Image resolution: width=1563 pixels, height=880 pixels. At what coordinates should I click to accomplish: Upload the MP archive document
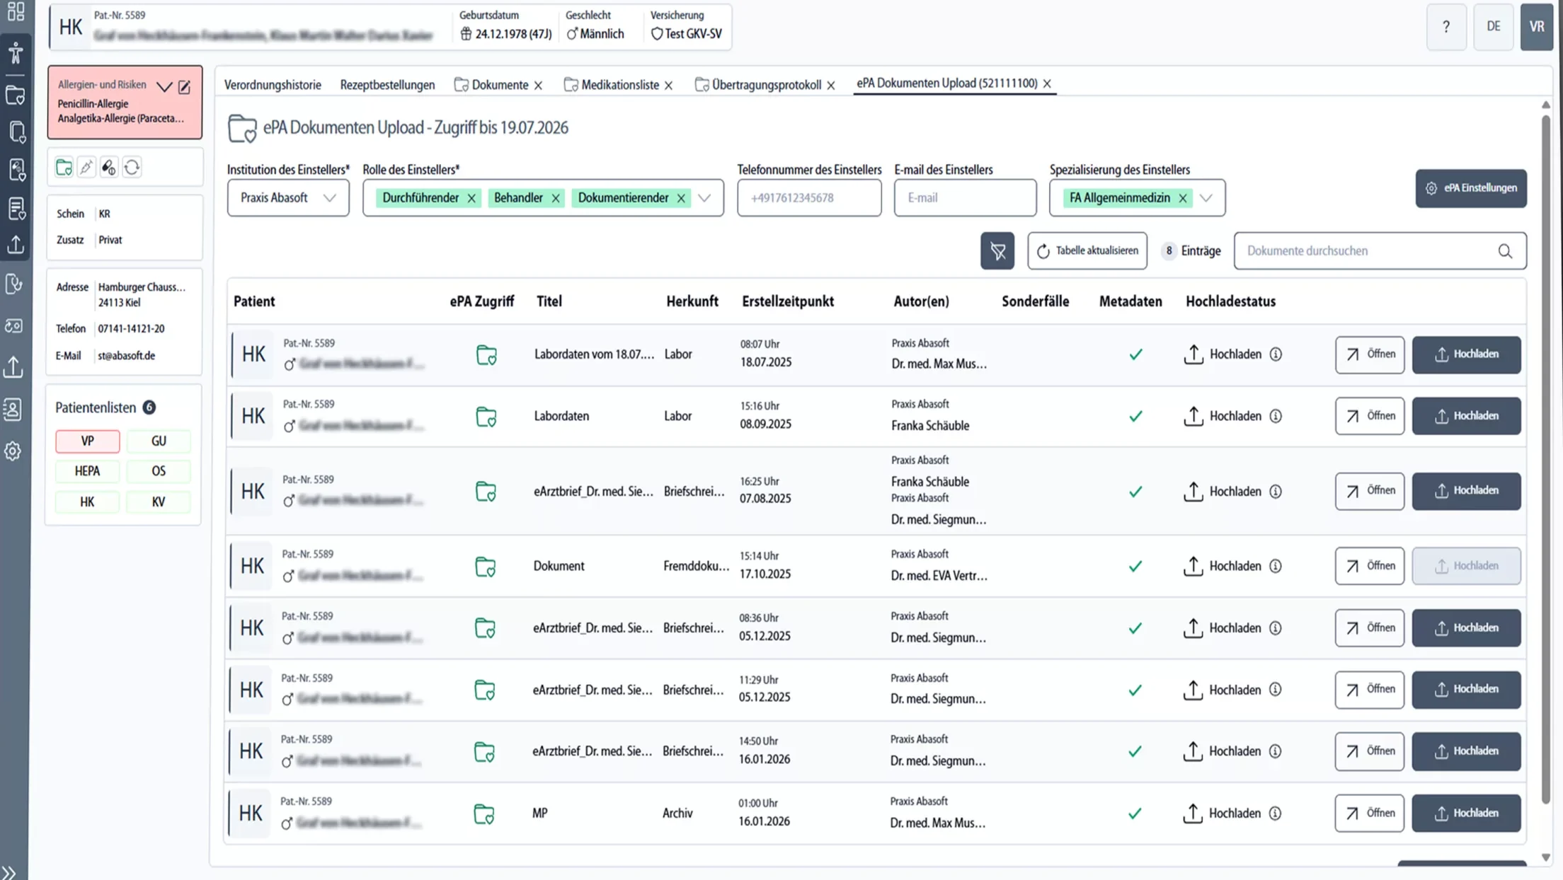pyautogui.click(x=1466, y=814)
